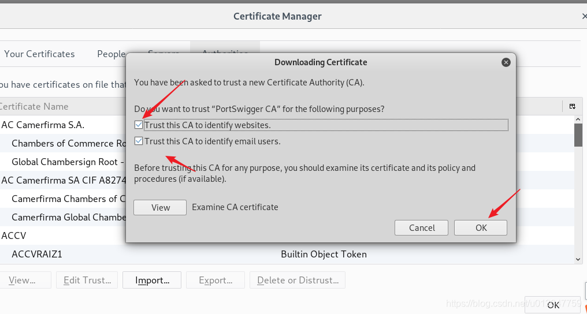Click Delete or Distrust... button
587x314 pixels.
pos(298,280)
